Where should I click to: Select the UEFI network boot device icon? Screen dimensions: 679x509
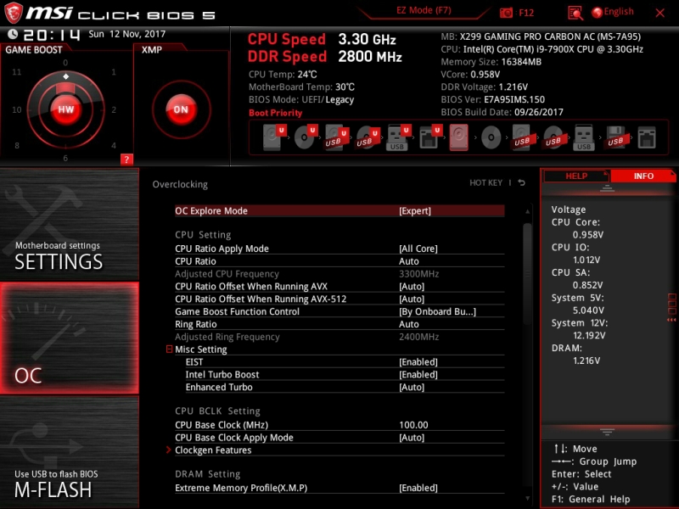coord(430,137)
